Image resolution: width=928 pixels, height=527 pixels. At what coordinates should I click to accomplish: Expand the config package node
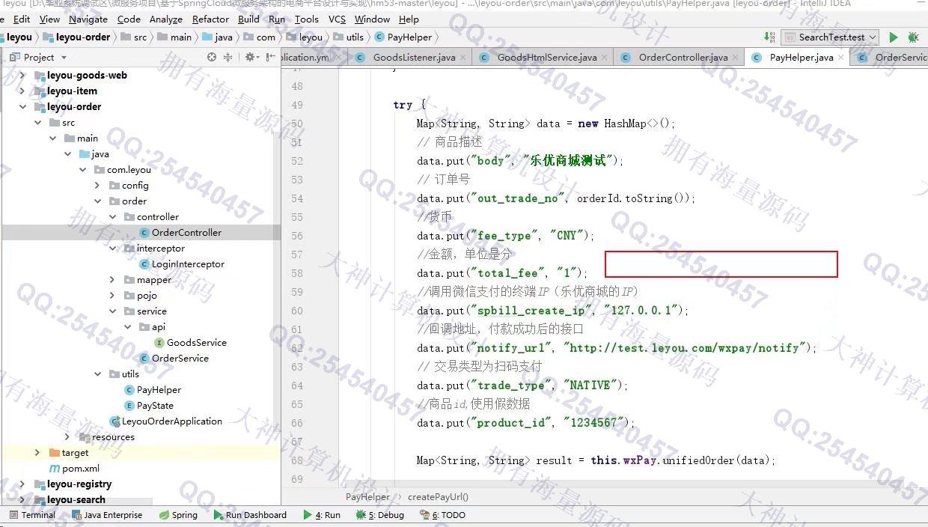point(97,185)
